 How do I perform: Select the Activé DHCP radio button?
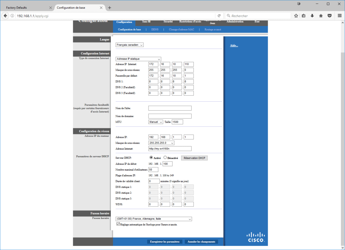point(151,158)
